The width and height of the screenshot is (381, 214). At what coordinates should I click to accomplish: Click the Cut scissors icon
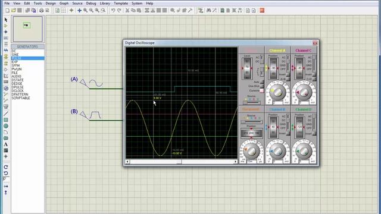pyautogui.click(x=127, y=11)
